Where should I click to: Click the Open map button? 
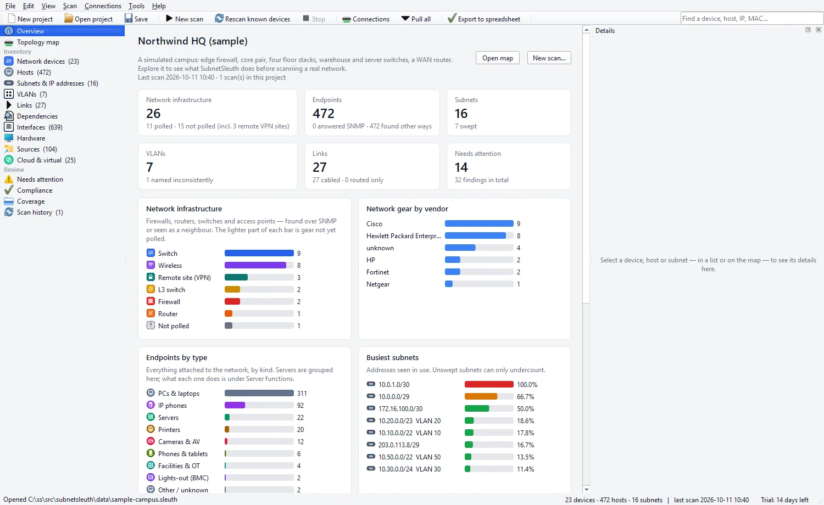pyautogui.click(x=498, y=58)
